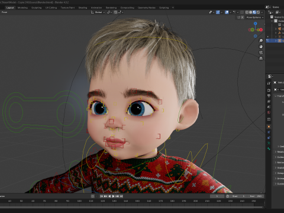Switch to Wireframe viewport shading
The image size is (284, 213).
[247, 12]
